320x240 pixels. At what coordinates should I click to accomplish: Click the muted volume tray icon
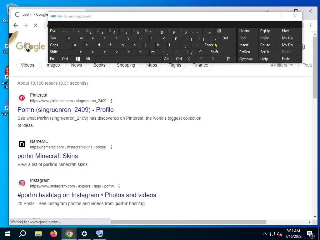(x=279, y=234)
